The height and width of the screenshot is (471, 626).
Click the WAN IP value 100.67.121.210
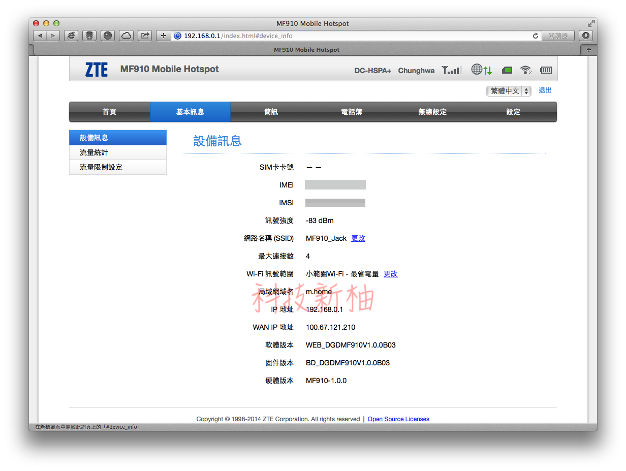tap(330, 327)
